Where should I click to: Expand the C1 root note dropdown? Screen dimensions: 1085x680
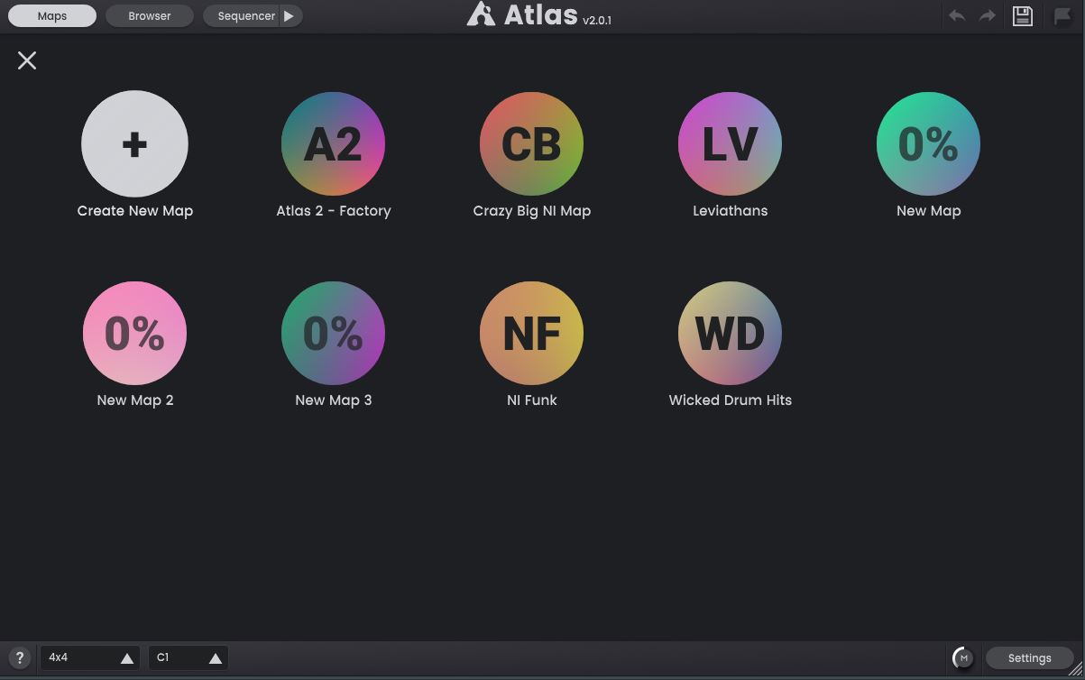[x=188, y=657]
